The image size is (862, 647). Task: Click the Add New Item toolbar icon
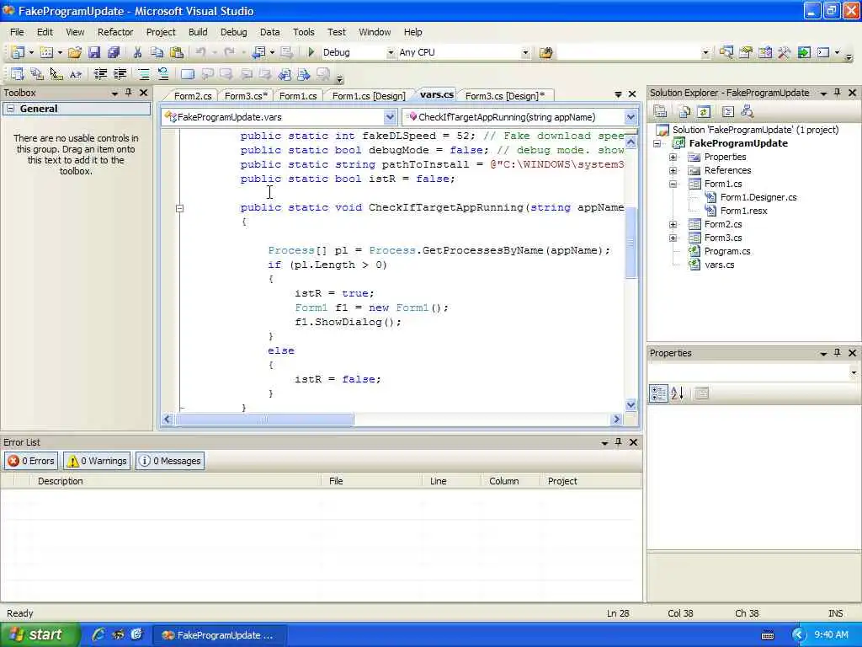[47, 52]
